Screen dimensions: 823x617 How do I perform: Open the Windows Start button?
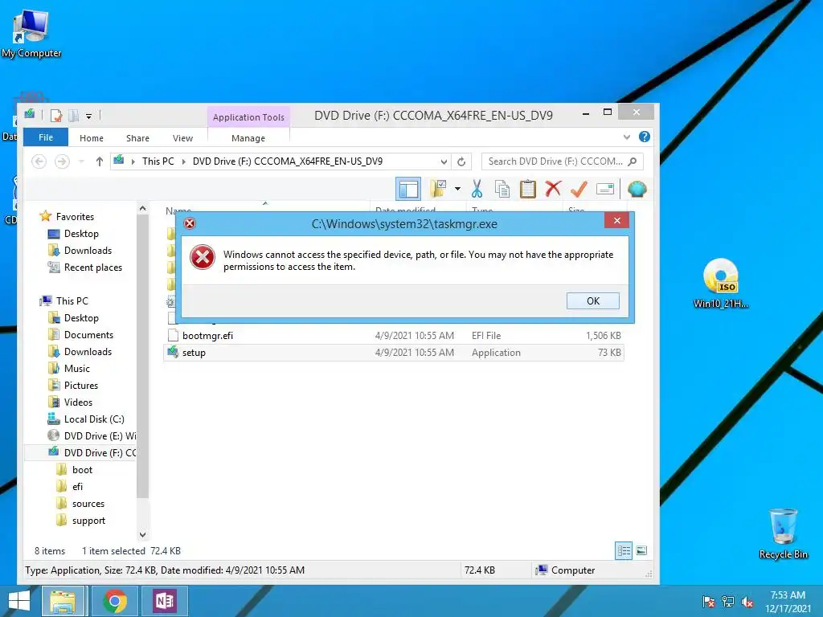pyautogui.click(x=19, y=601)
